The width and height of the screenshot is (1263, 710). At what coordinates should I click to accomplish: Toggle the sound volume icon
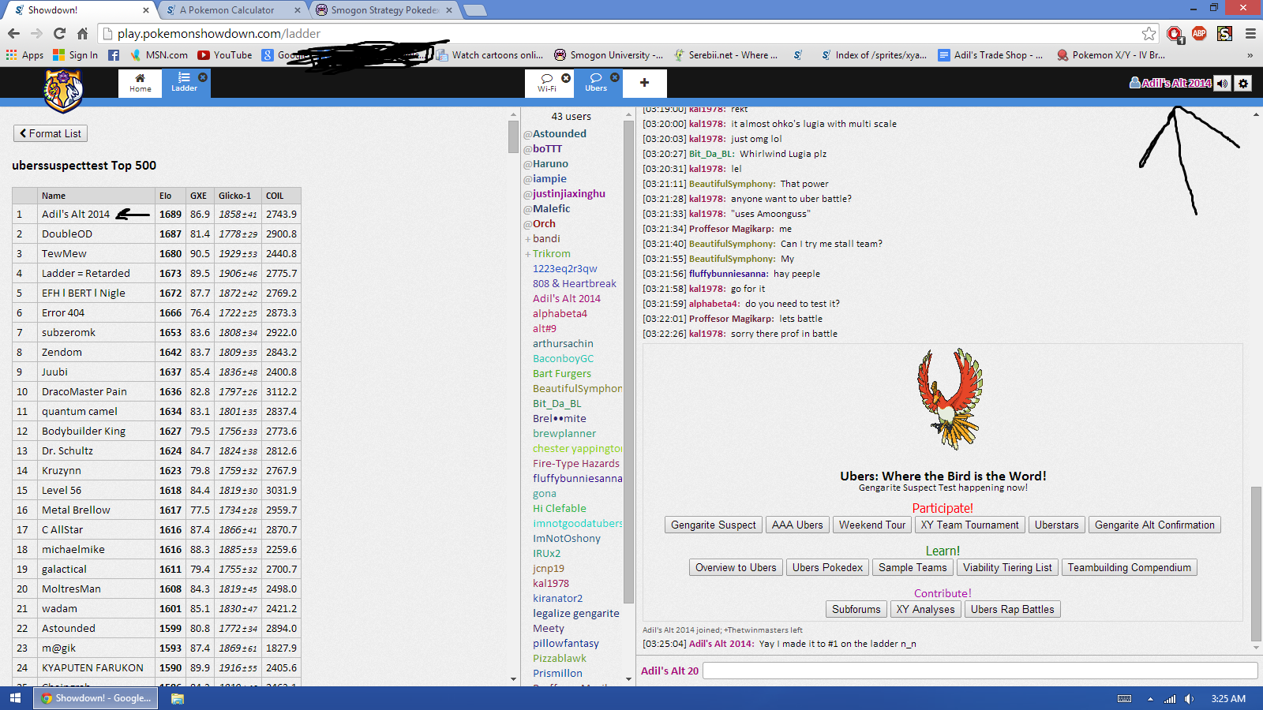coord(1222,83)
